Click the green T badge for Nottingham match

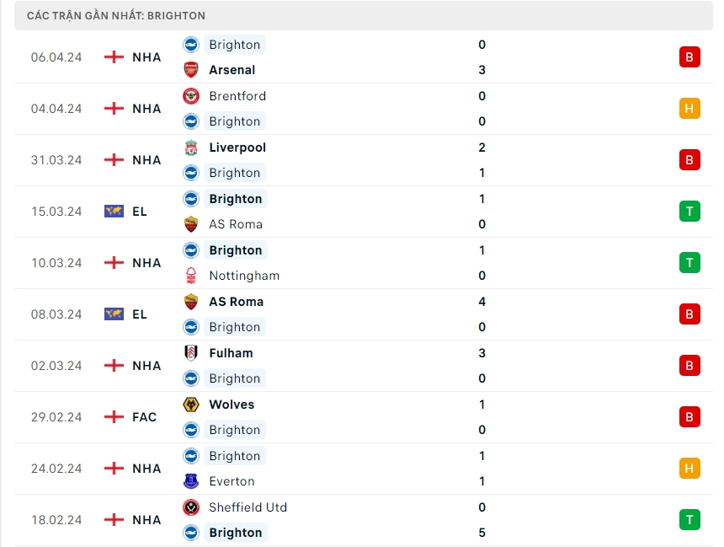[x=689, y=263]
